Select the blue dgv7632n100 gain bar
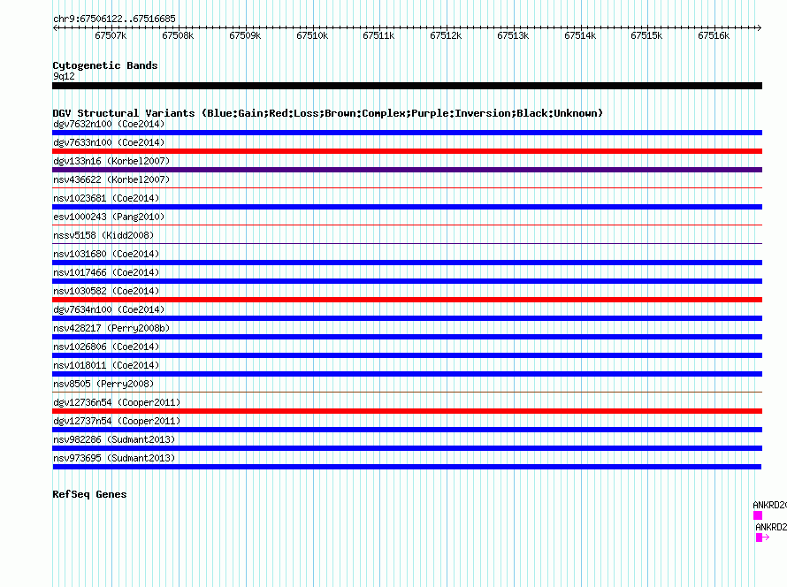The image size is (787, 587). (x=407, y=133)
